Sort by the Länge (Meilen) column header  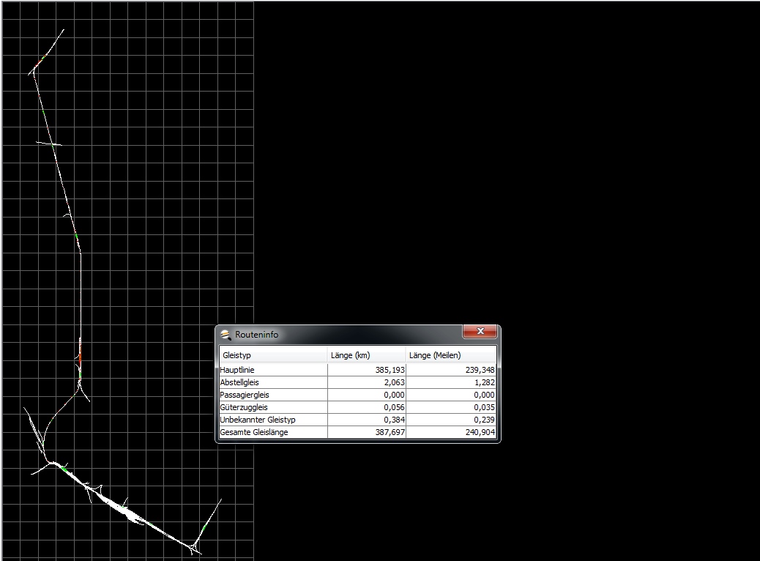[451, 355]
